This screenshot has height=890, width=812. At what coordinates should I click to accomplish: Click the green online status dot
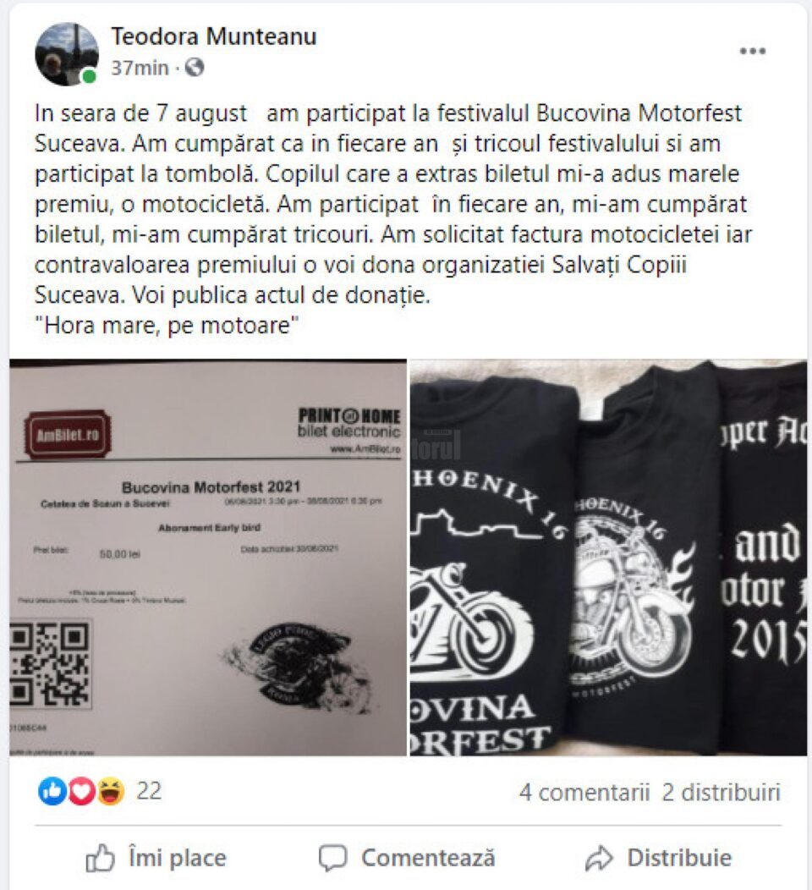(x=89, y=77)
